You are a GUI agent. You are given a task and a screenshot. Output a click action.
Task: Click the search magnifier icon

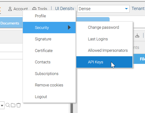[x=8, y=105]
